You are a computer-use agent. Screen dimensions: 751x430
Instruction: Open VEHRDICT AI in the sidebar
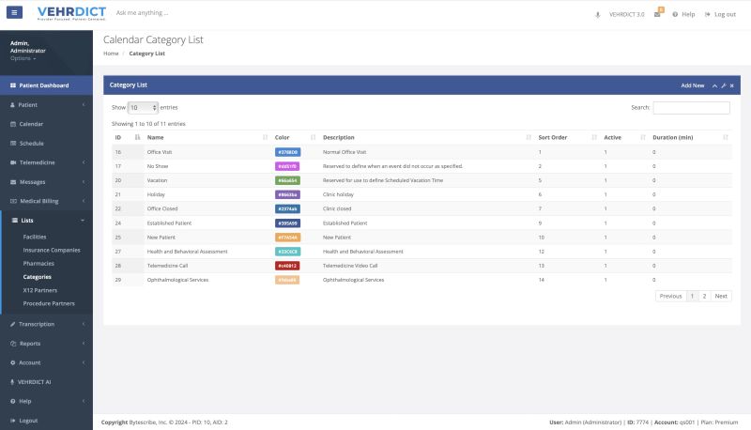click(35, 381)
